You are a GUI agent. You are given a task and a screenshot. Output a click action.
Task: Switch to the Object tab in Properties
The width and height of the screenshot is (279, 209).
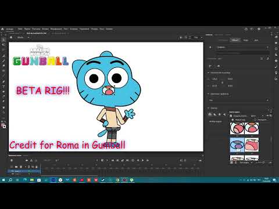235,40
